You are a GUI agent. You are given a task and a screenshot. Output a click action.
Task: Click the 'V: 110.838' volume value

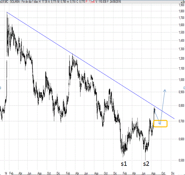coord(101,2)
